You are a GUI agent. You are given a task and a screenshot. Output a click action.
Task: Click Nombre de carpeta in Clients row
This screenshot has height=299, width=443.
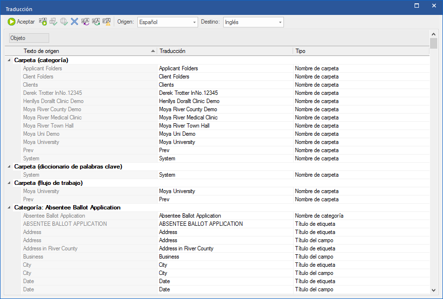[x=362, y=85]
